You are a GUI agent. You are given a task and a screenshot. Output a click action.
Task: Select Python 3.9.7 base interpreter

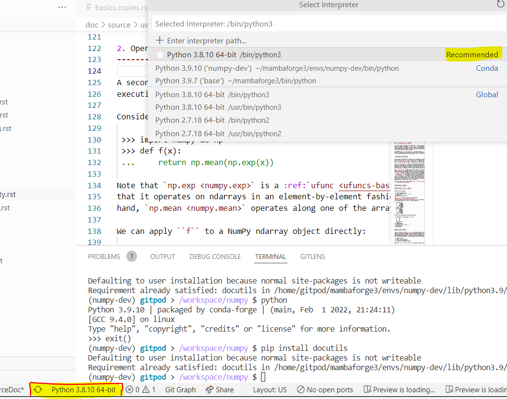328,81
